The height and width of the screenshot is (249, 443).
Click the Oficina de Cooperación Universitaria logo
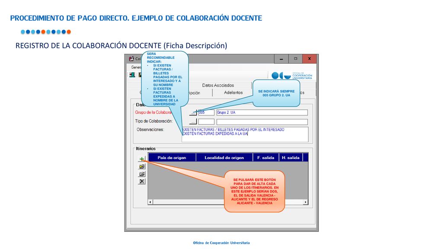tap(292, 75)
